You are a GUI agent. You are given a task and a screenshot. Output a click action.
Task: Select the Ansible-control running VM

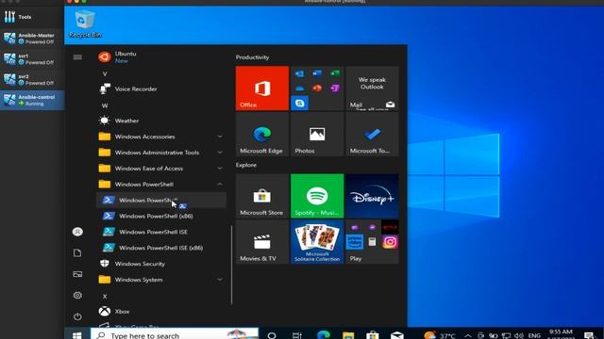32,101
